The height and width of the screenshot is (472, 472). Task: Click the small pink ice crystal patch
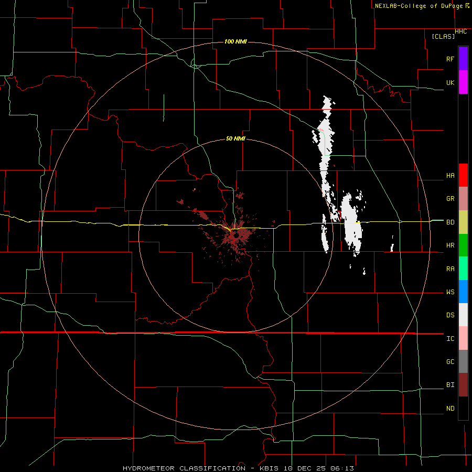321,130
